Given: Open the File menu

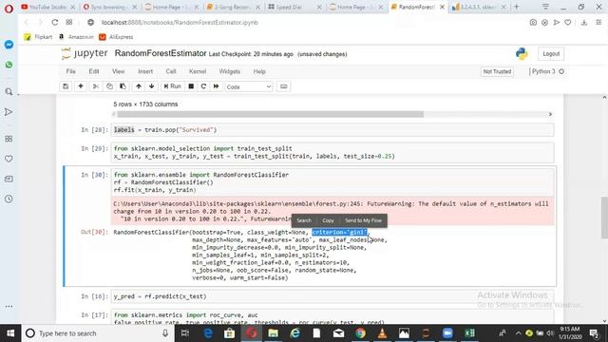Looking at the screenshot, I should click(70, 71).
